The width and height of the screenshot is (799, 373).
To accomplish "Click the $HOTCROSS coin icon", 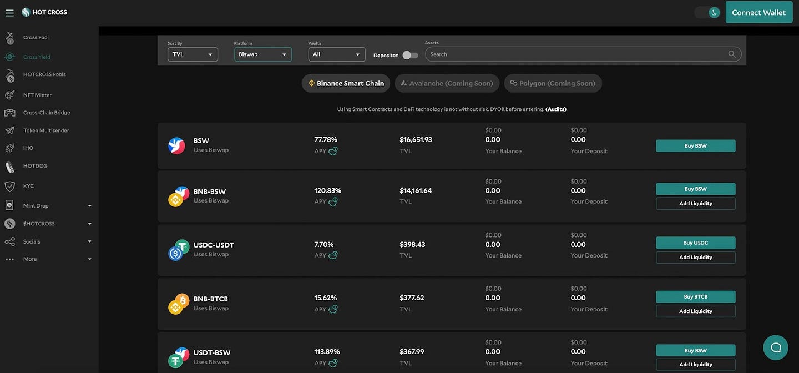I will [x=9, y=224].
